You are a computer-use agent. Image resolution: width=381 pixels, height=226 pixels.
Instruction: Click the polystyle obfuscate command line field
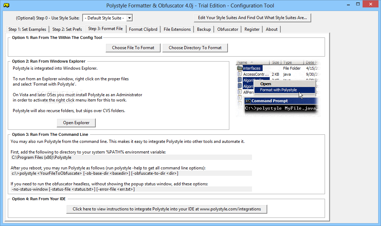tap(131, 173)
